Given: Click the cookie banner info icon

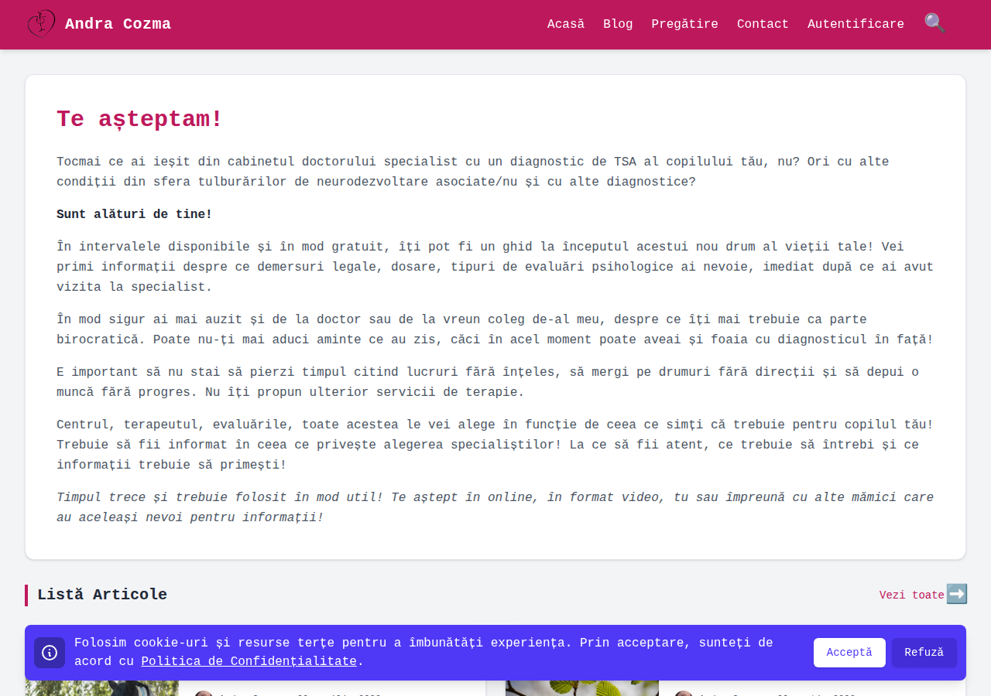Looking at the screenshot, I should point(50,653).
